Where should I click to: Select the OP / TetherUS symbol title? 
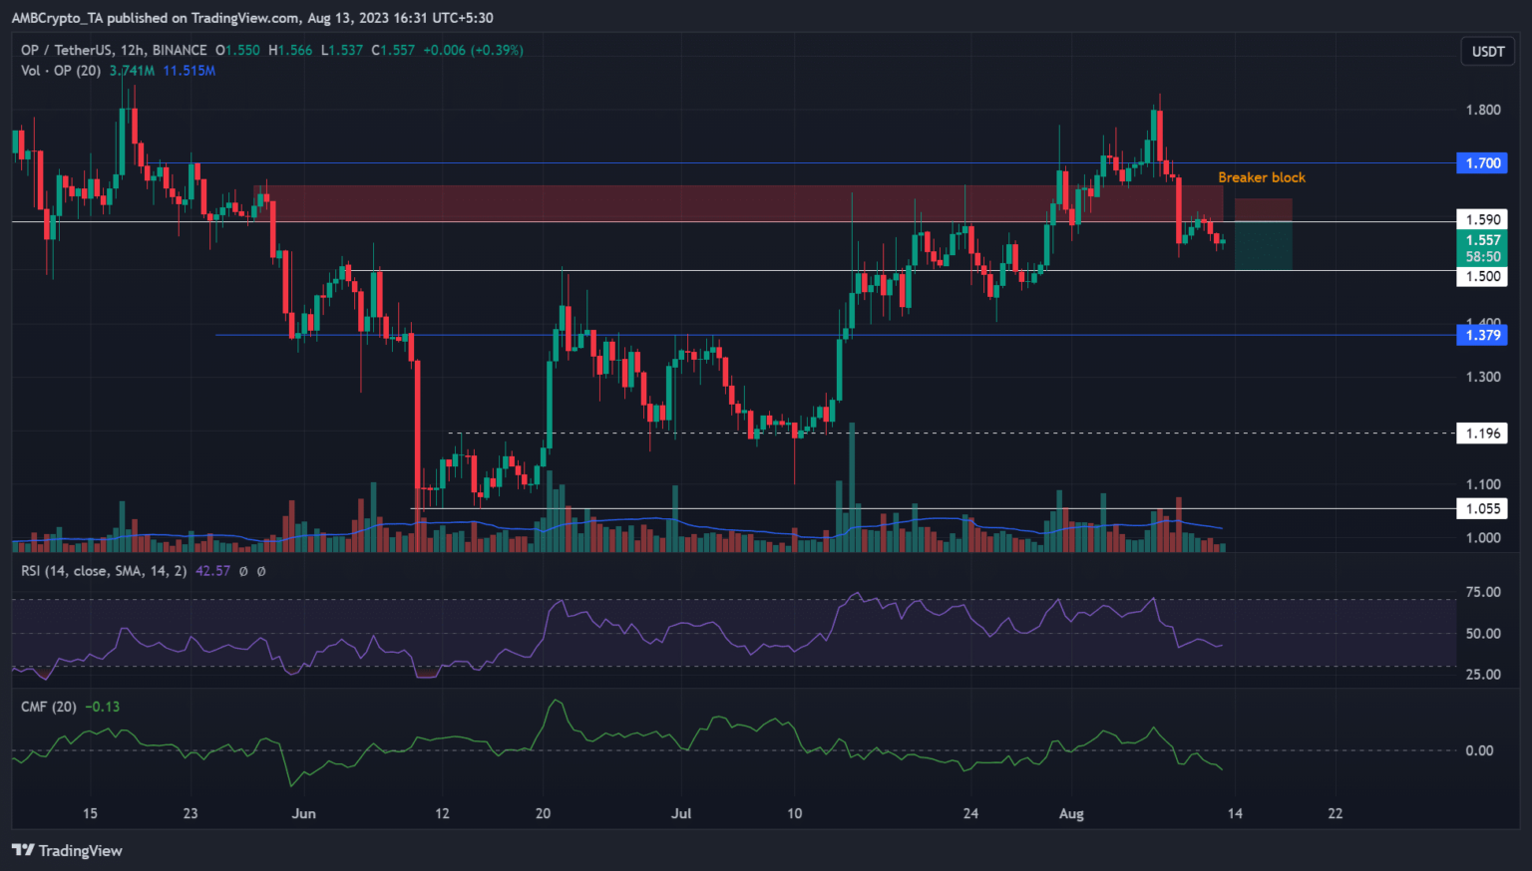tap(114, 50)
